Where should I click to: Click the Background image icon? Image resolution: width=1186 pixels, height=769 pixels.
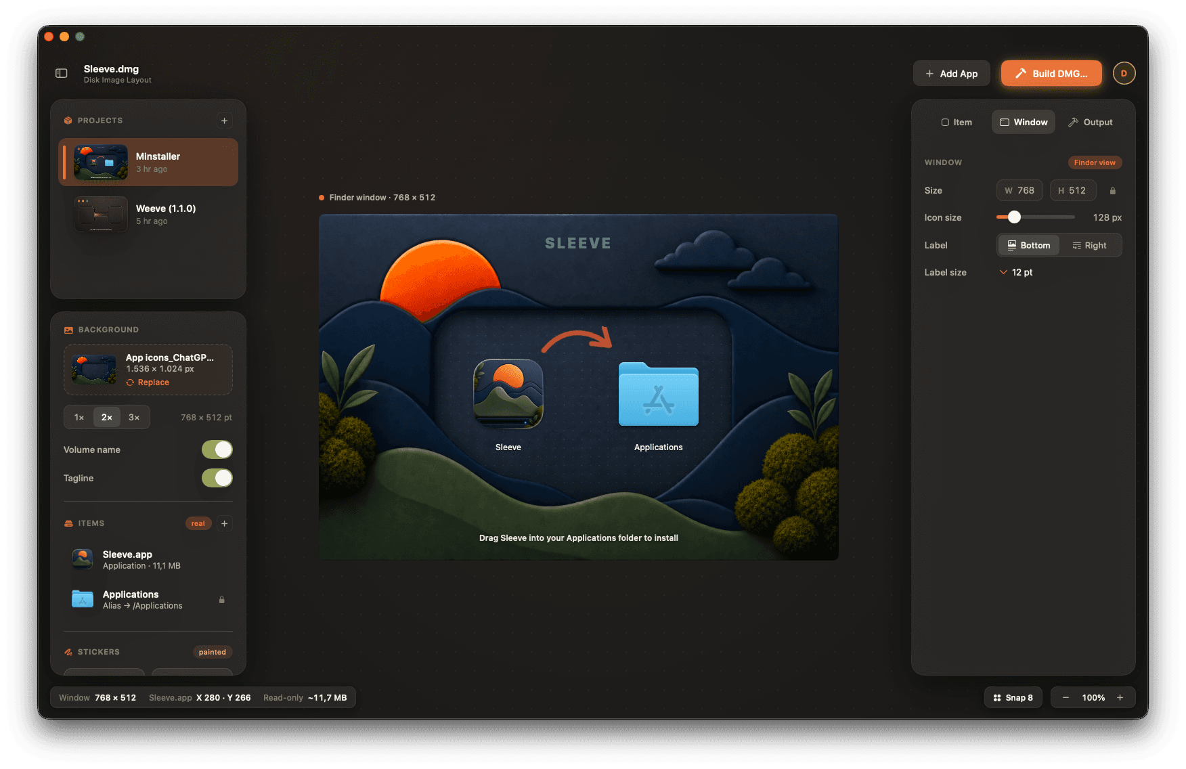click(x=68, y=330)
